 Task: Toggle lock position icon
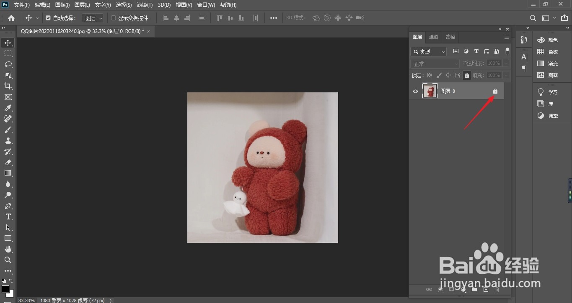448,75
